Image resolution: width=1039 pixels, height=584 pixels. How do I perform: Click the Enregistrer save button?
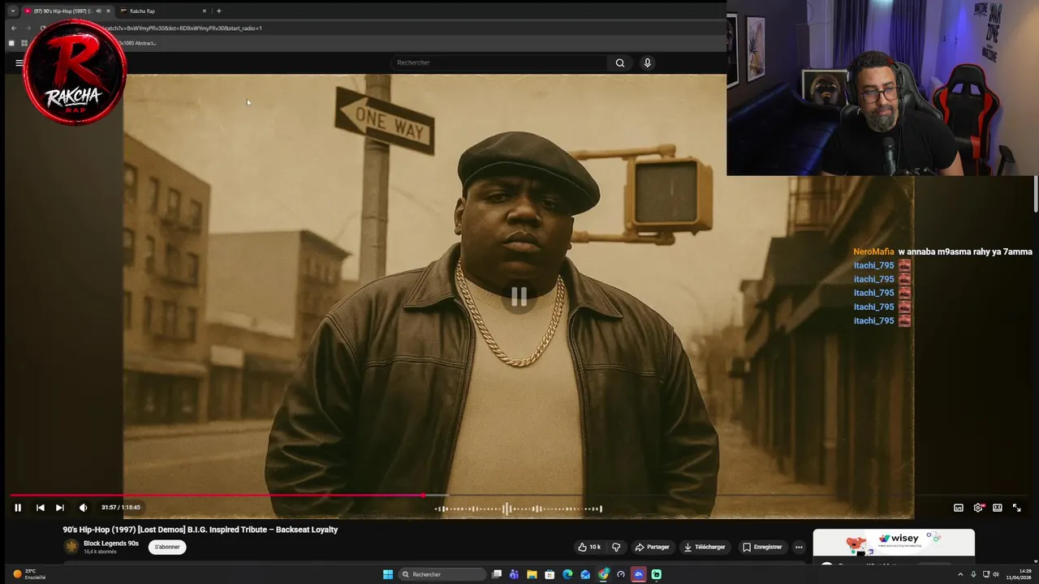[763, 547]
